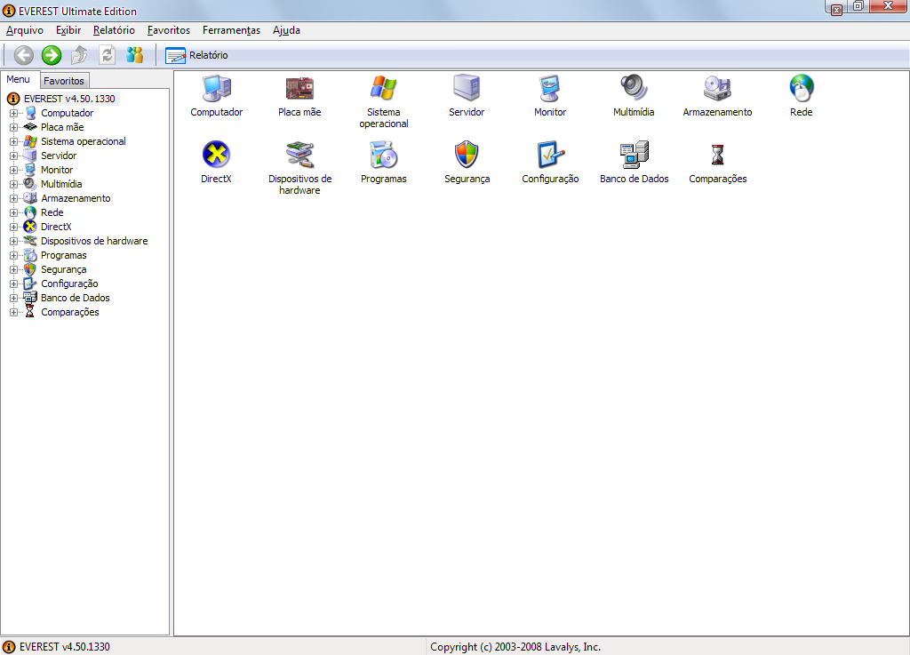
Task: Open the Comparações hourglass icon in main pane
Action: (x=718, y=155)
